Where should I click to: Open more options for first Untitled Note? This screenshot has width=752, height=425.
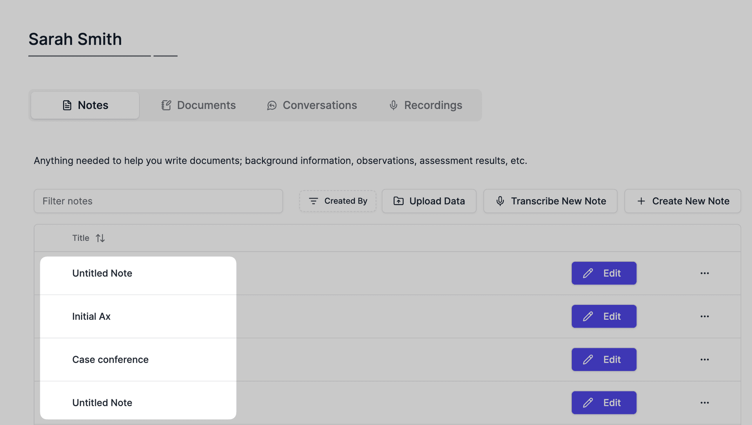click(x=705, y=273)
